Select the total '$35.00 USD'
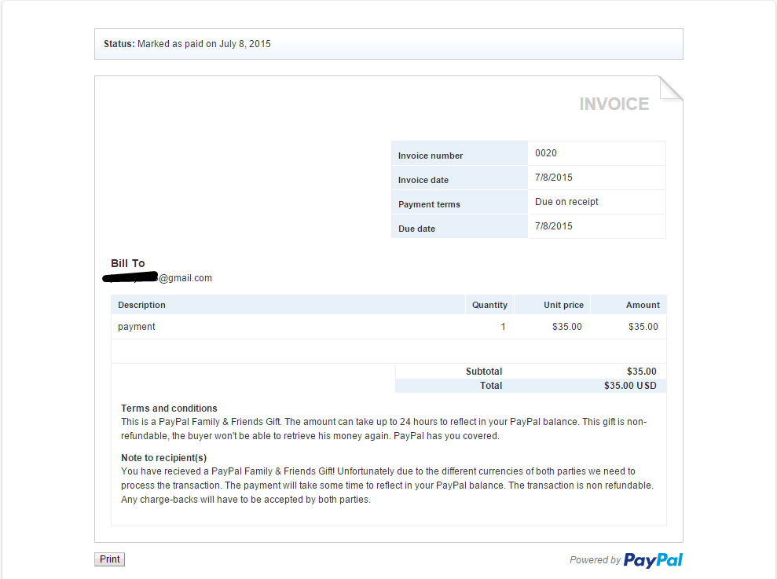777x579 pixels. click(x=630, y=386)
